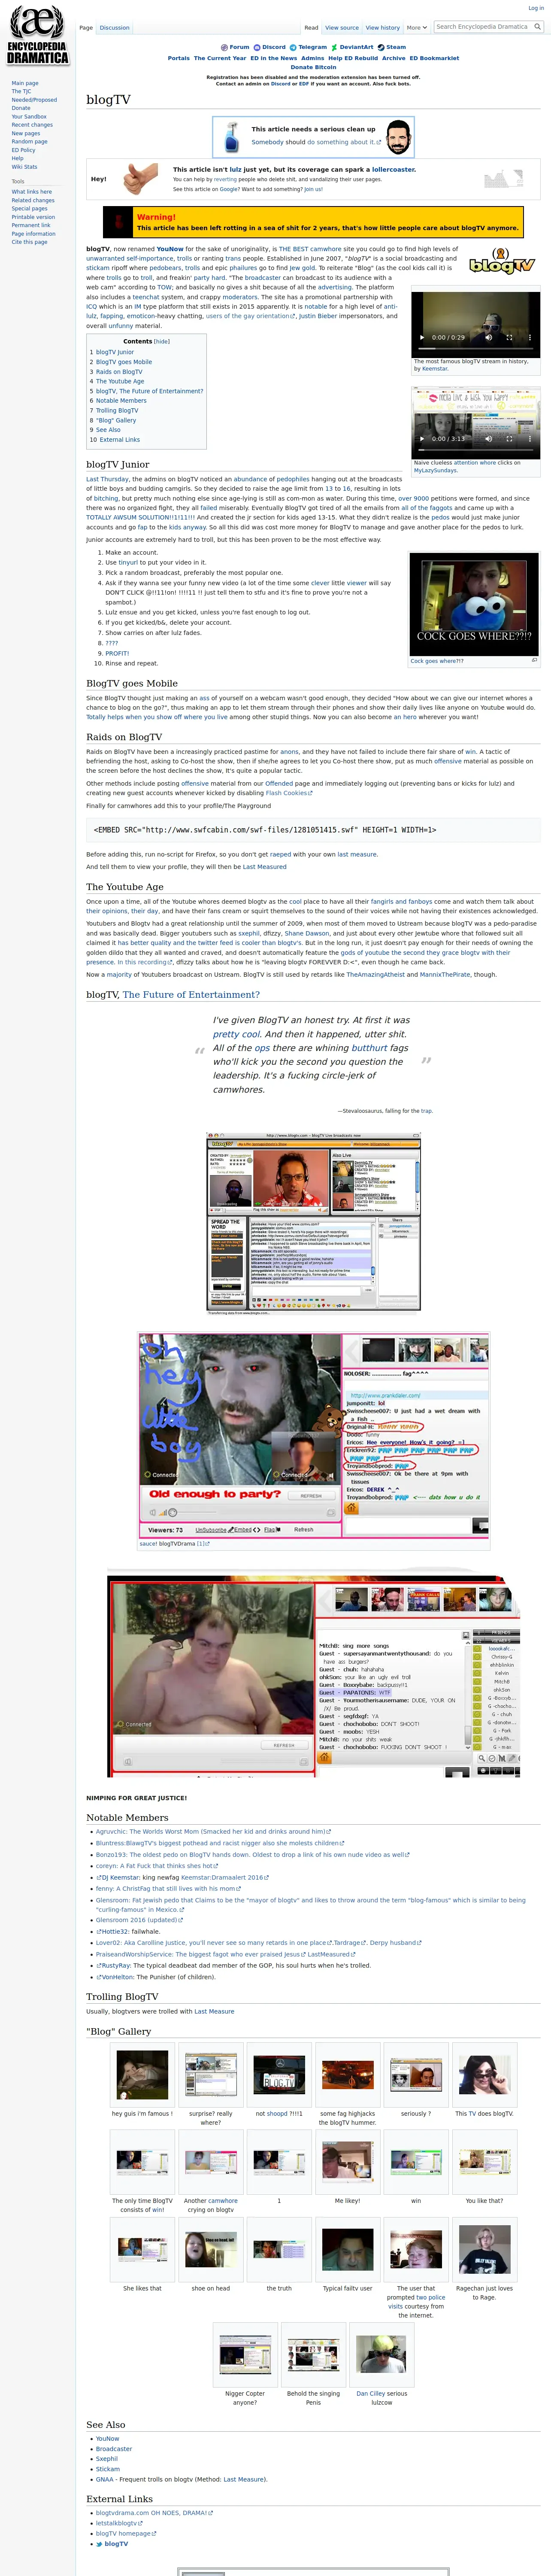Open Recent changes in sidebar
This screenshot has height=2576, width=551.
pyautogui.click(x=32, y=125)
